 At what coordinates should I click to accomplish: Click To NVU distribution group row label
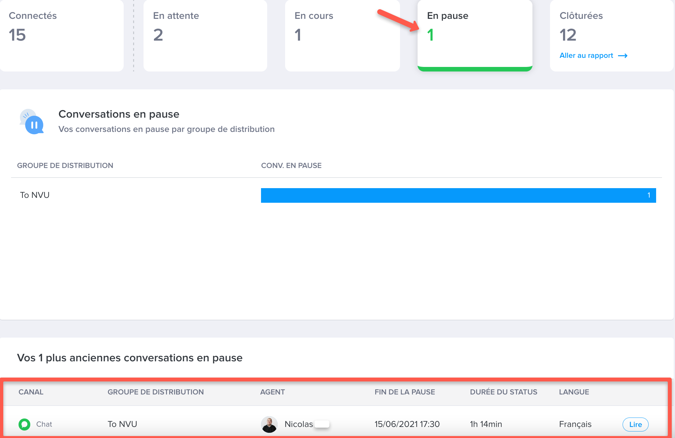[x=35, y=195]
